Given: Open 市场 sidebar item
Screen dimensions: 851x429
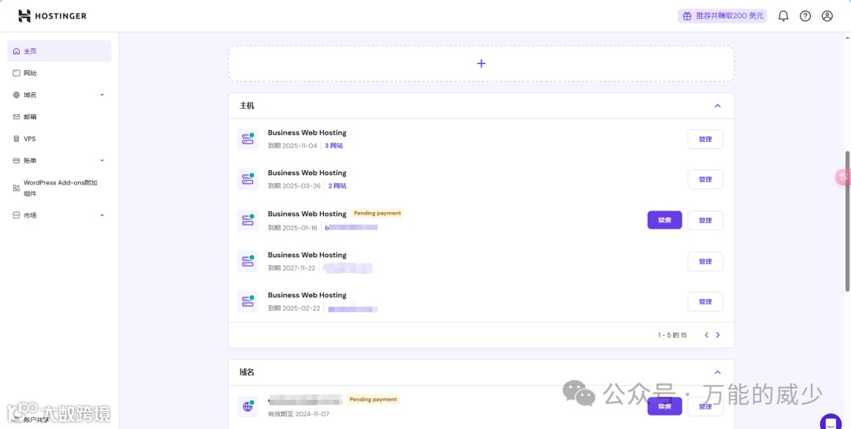Looking at the screenshot, I should click(59, 215).
